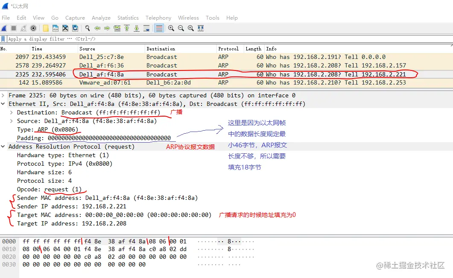Open the Analyze menu
Image resolution: width=453 pixels, height=278 pixels.
pyautogui.click(x=101, y=18)
